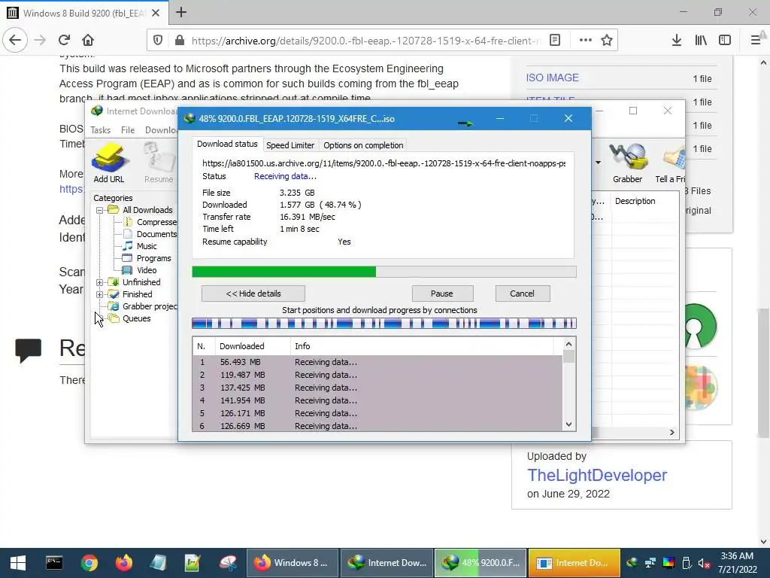Image resolution: width=770 pixels, height=578 pixels.
Task: Select the Documents category
Action: [x=156, y=235]
